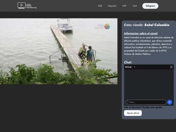Viewport: 176px width, 132px height.
Task: Navigate to the Chat page
Action: point(135,6)
